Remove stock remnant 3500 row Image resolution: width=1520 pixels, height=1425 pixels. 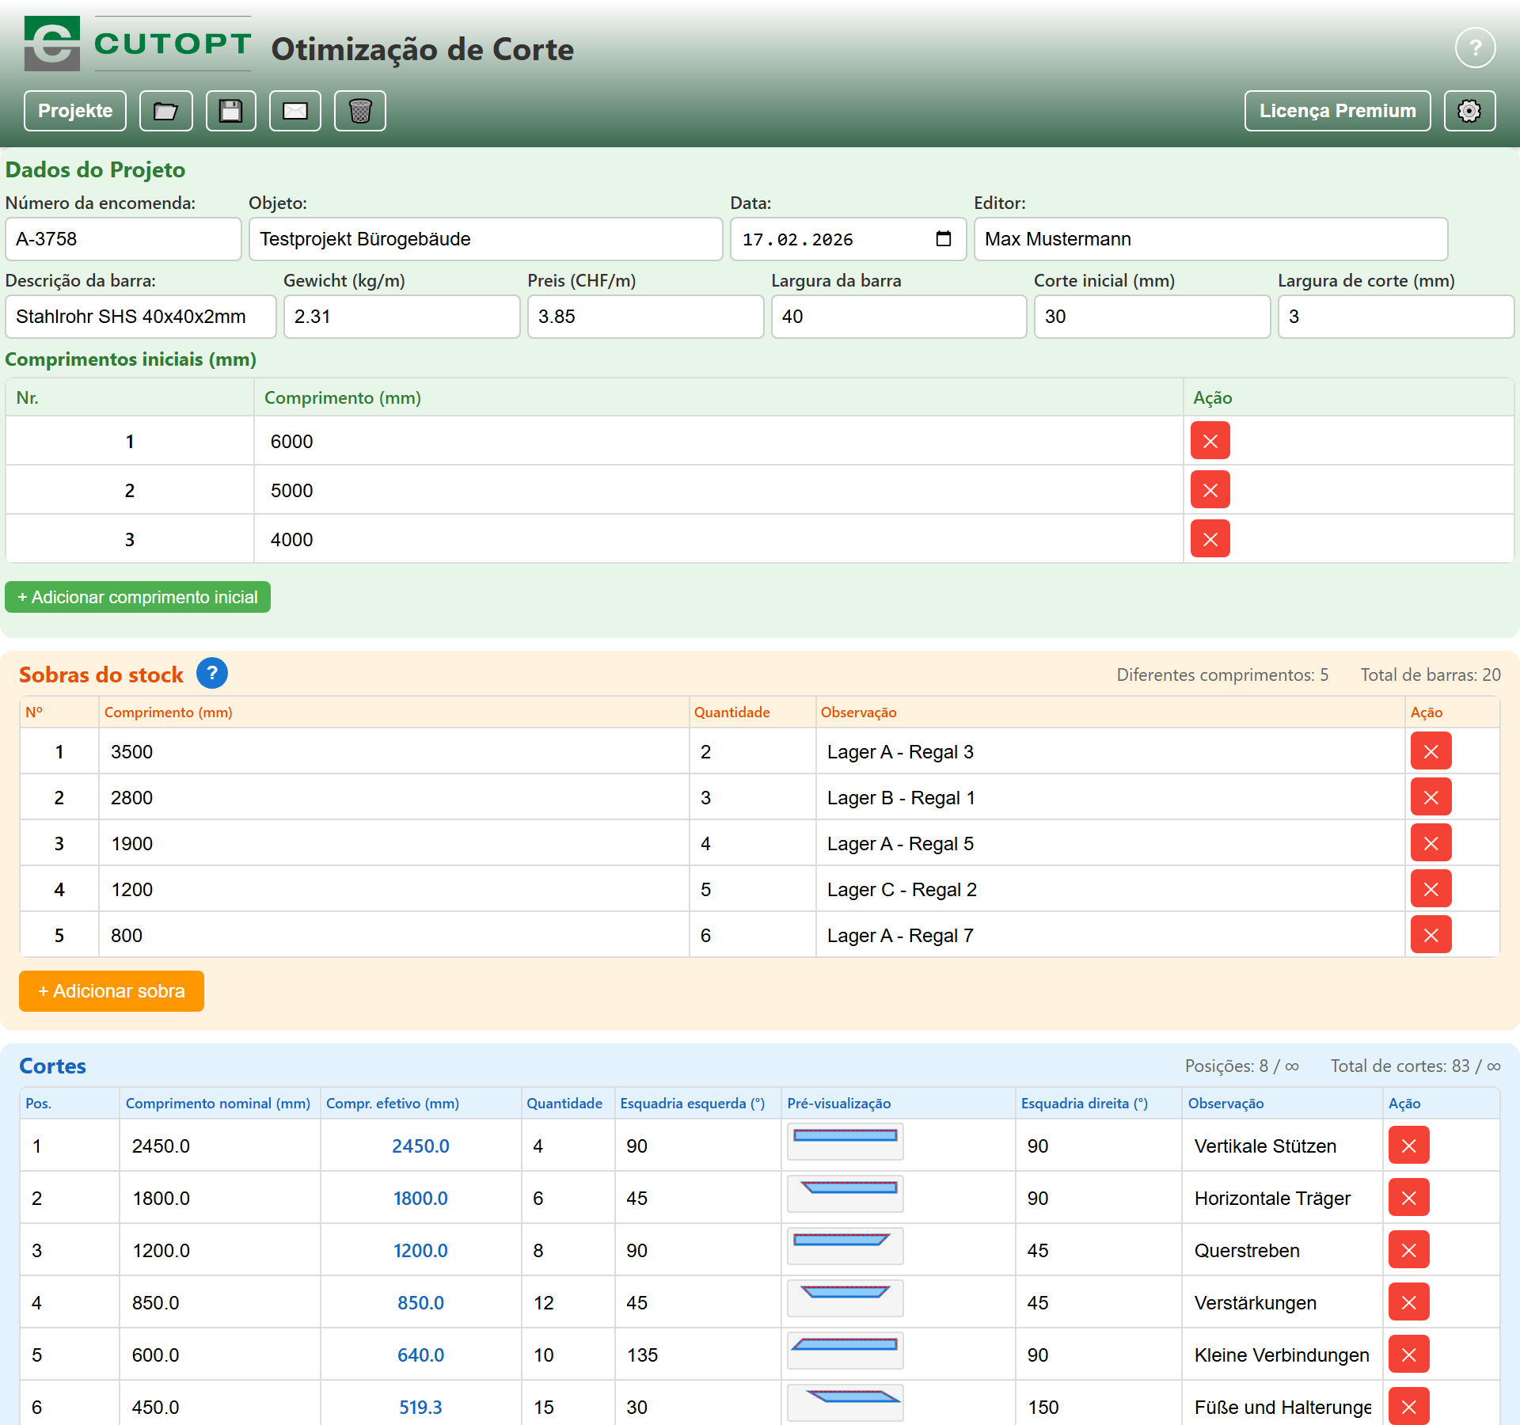pyautogui.click(x=1431, y=751)
